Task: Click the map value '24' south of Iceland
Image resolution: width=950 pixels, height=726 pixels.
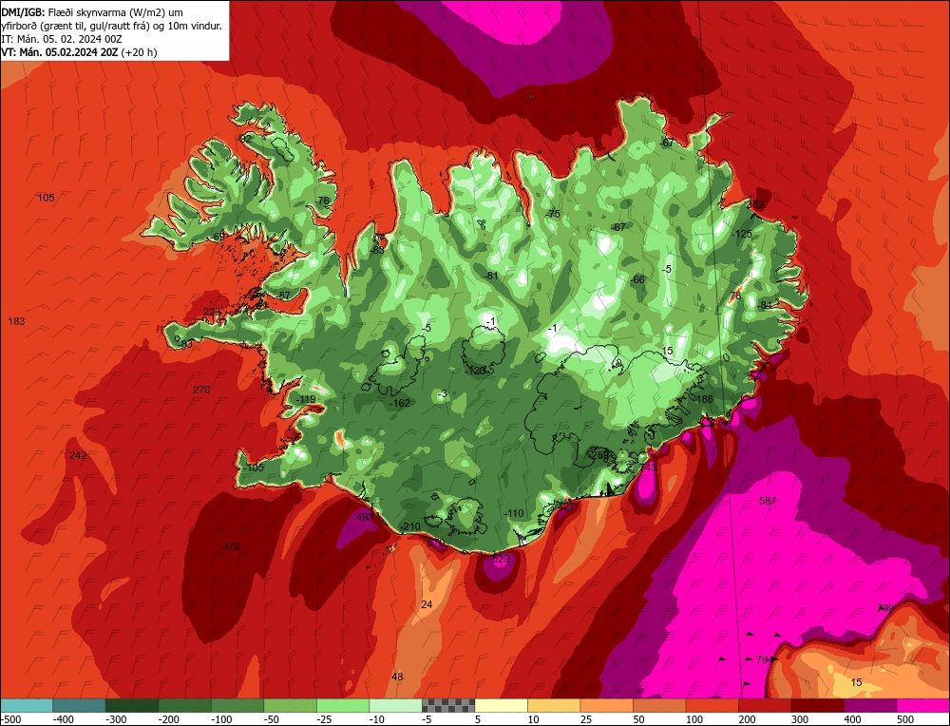Action: point(427,604)
